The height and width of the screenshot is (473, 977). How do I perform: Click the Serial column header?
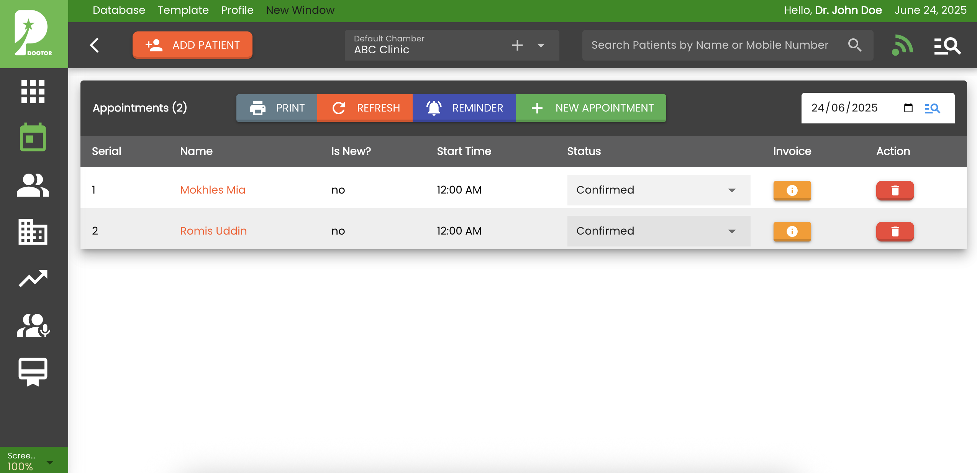click(107, 151)
